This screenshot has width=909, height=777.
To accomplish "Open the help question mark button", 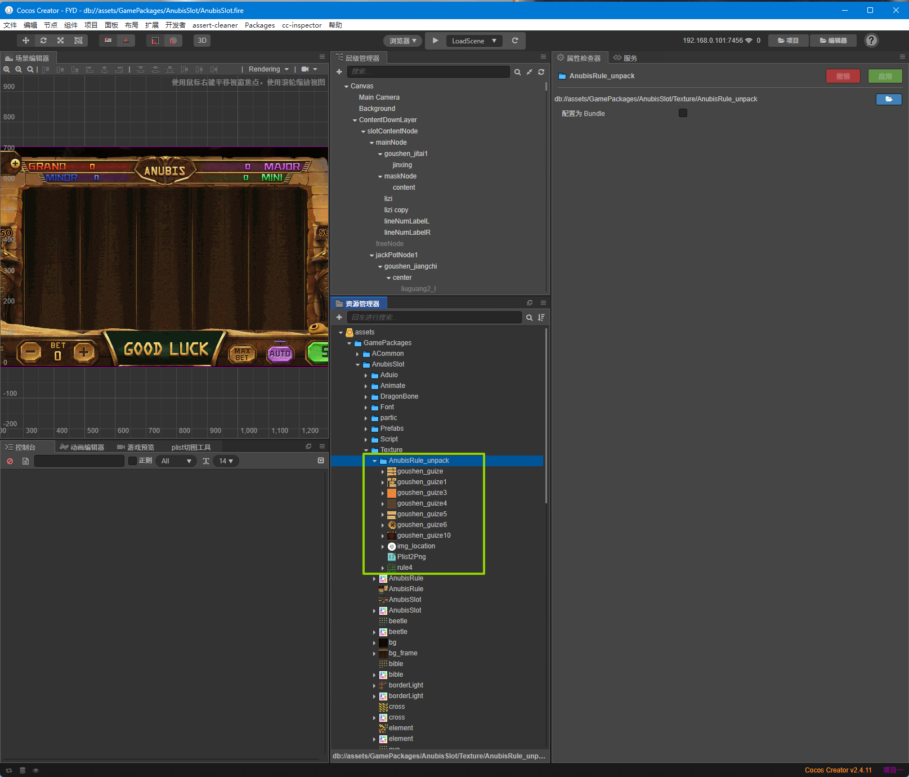I will coord(871,41).
